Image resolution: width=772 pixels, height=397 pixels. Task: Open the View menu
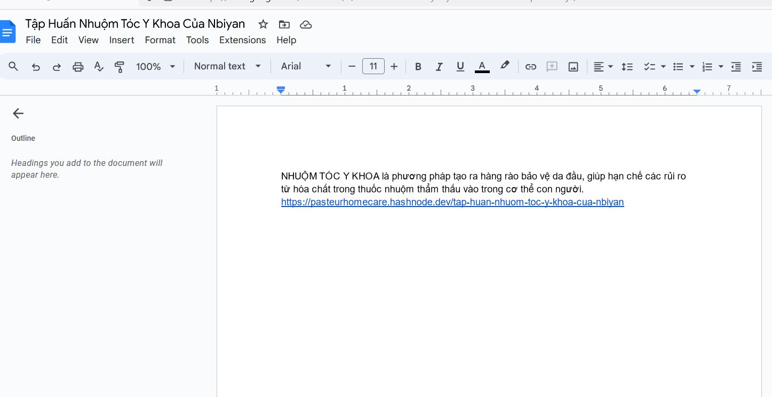(x=89, y=40)
